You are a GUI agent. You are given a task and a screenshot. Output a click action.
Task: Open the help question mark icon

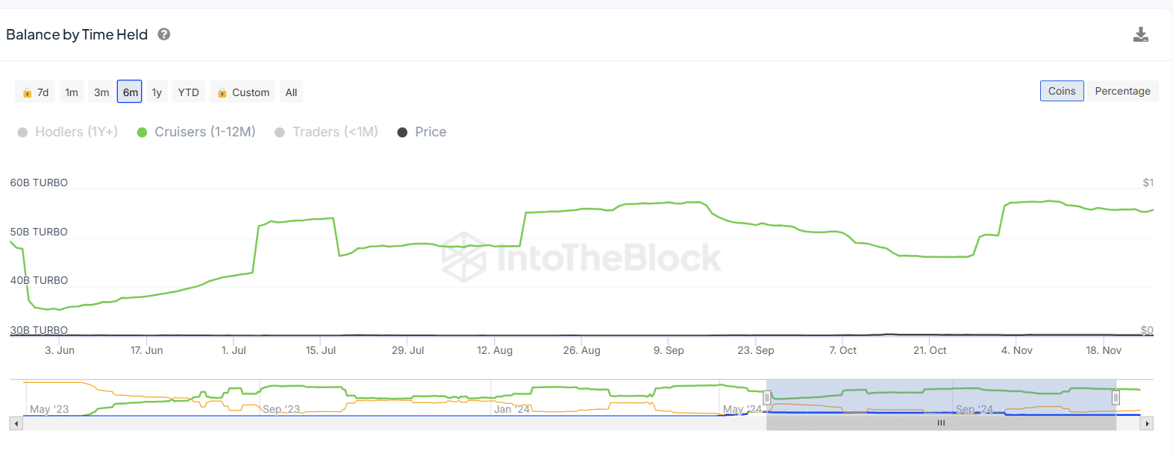[x=164, y=34]
